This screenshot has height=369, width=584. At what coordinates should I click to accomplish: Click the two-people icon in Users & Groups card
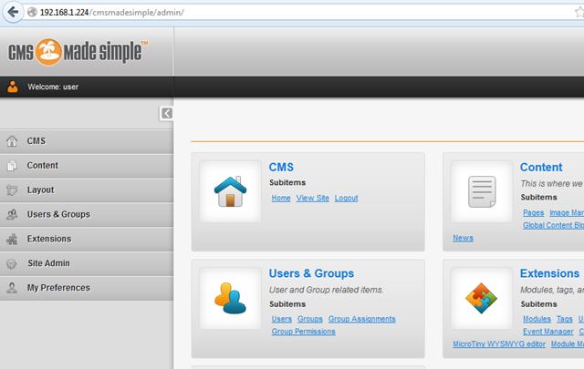pos(230,298)
